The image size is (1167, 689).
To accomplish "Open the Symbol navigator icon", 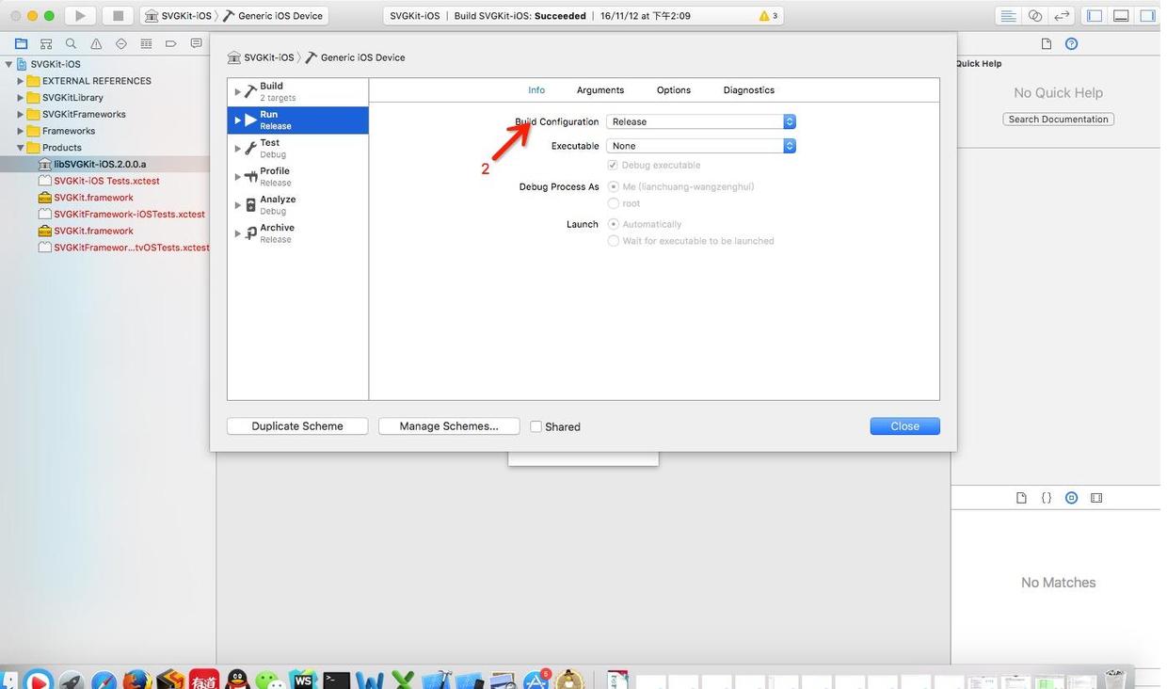I will pos(46,43).
